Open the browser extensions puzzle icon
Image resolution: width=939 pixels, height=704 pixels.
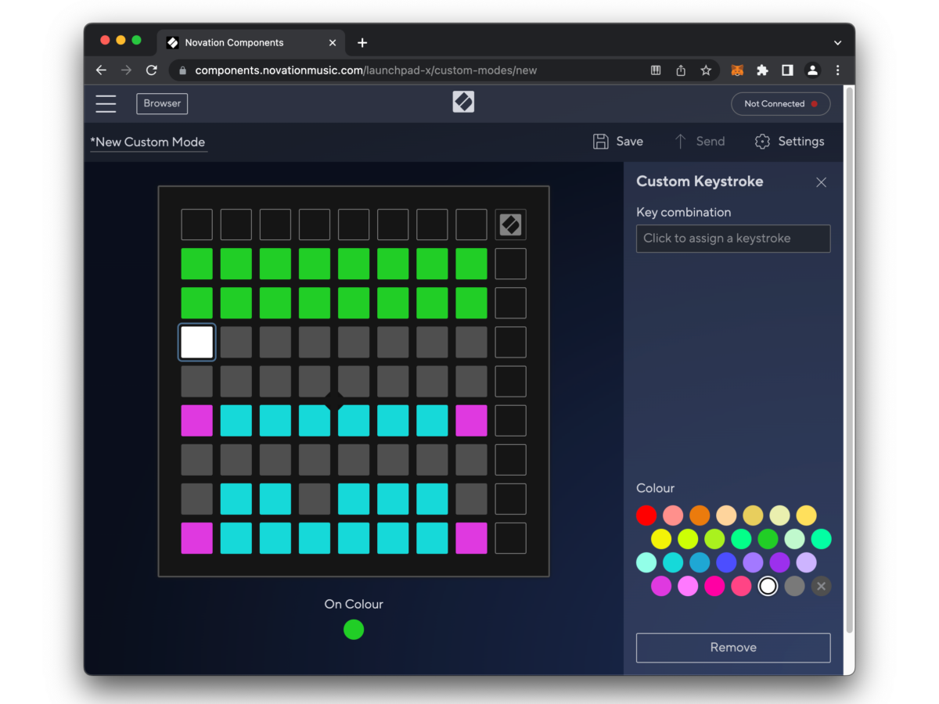coord(762,70)
